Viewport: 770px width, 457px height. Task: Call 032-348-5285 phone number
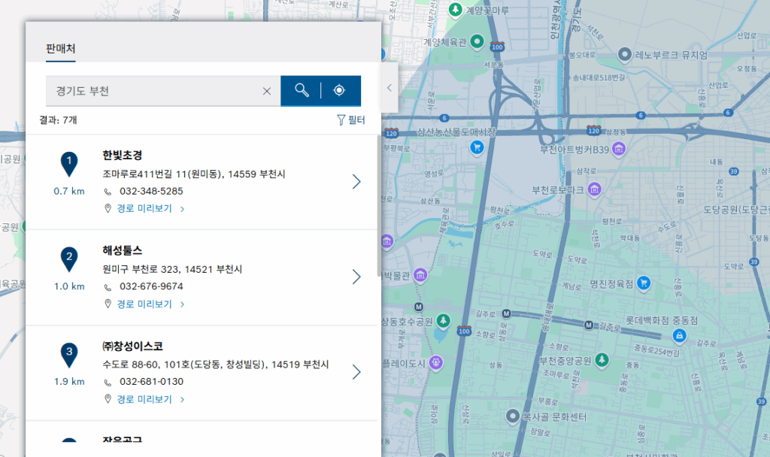click(151, 191)
